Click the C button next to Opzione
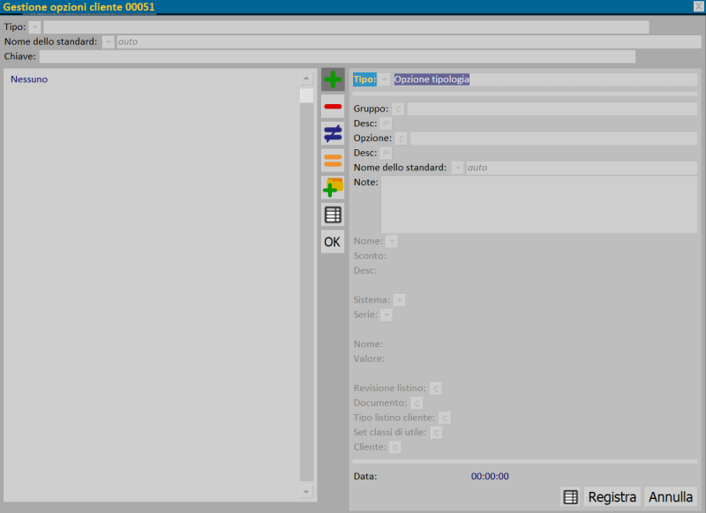The width and height of the screenshot is (706, 513). [x=402, y=139]
